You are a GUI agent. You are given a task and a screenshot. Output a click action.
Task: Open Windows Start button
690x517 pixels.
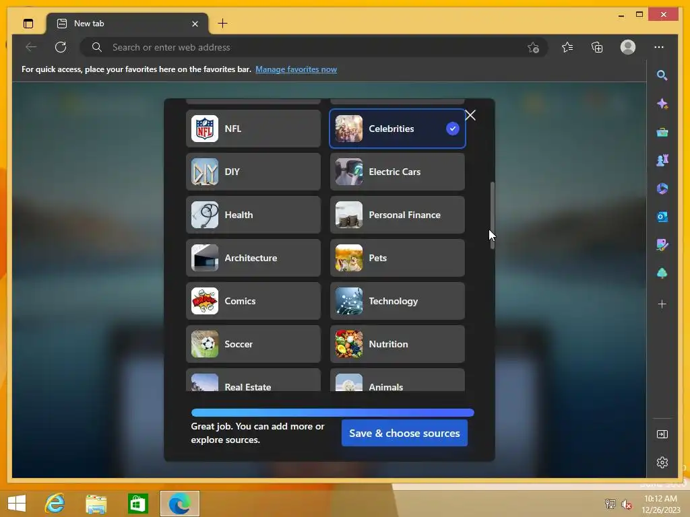[17, 504]
